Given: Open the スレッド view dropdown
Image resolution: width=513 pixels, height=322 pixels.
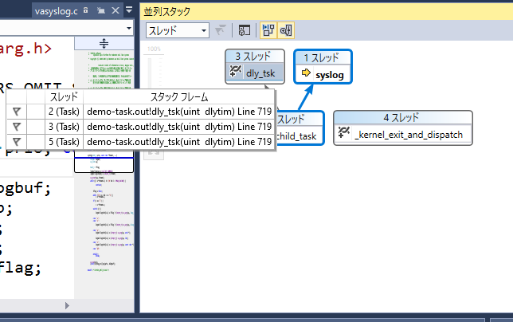Looking at the screenshot, I should point(177,30).
